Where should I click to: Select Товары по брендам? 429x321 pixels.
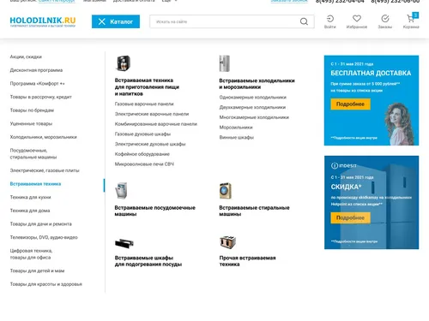(32, 110)
